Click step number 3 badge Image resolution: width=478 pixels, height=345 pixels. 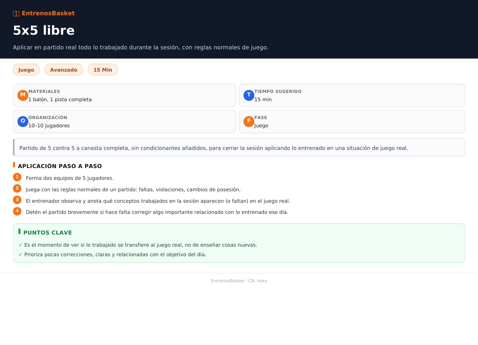point(17,200)
